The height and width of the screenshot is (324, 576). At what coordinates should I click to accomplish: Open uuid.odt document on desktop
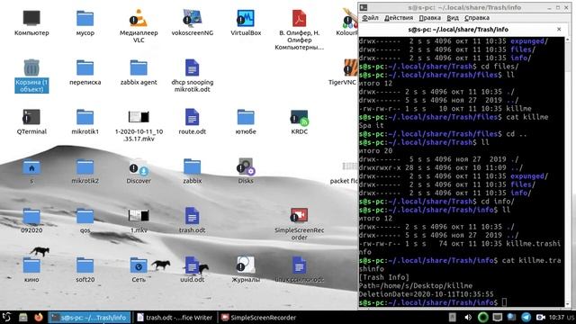click(x=192, y=269)
